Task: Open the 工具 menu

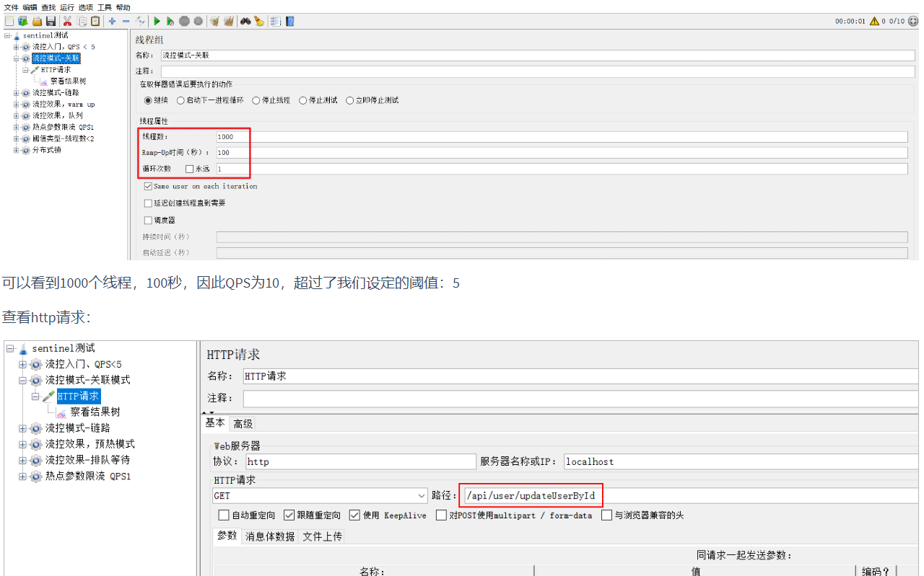Action: (x=105, y=7)
